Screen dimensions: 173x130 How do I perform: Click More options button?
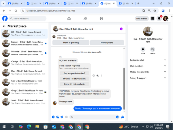coord(107,43)
